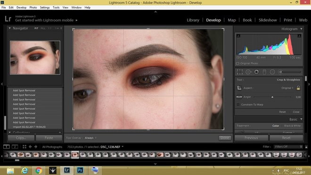This screenshot has width=311, height=175.
Task: Select Color treatment
Action: tap(276, 126)
